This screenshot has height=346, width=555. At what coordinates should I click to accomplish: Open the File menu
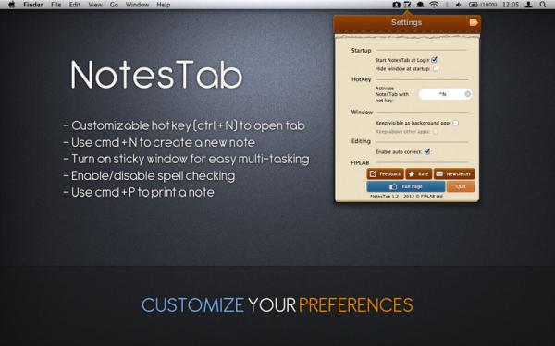coord(55,5)
